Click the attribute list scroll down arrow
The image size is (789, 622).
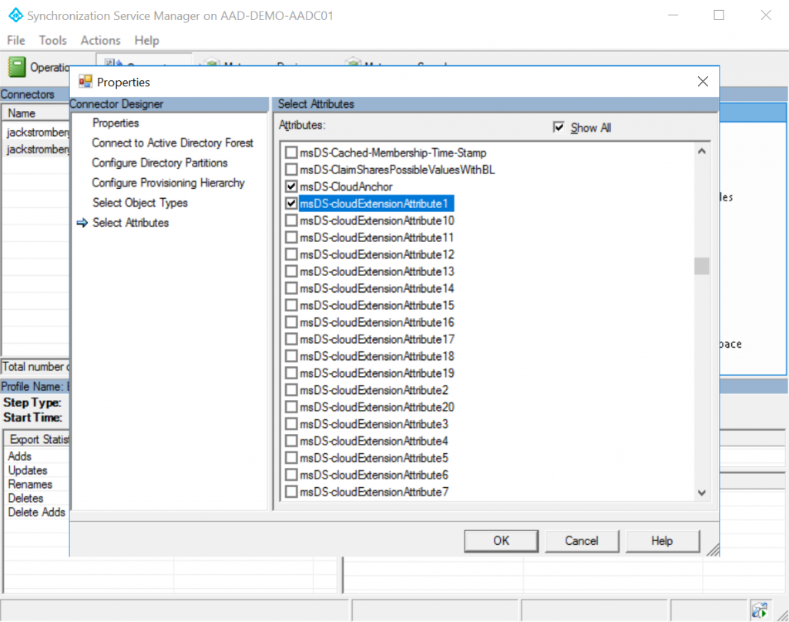pyautogui.click(x=701, y=493)
